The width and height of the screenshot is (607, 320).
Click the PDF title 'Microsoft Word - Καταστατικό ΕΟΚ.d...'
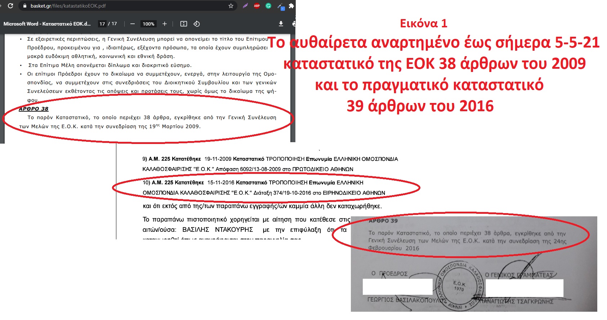pyautogui.click(x=47, y=24)
